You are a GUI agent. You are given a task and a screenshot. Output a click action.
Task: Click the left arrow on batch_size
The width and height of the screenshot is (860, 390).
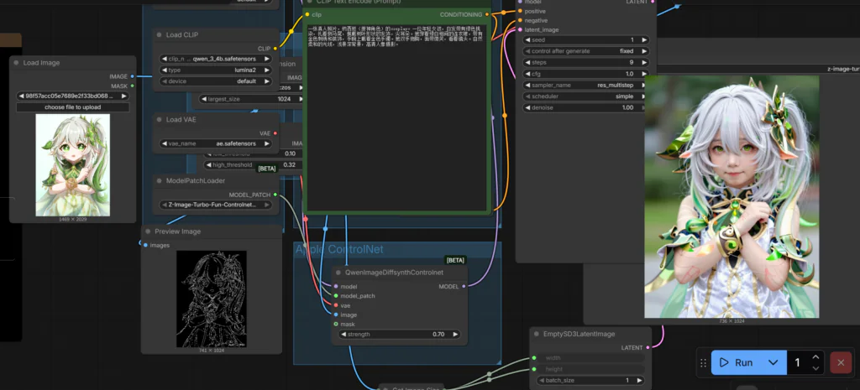coord(540,380)
